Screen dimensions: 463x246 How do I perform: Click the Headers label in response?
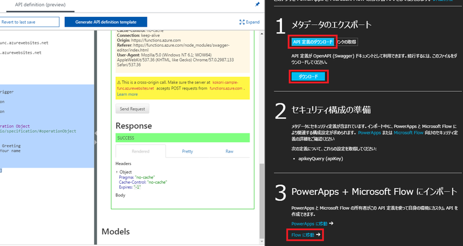tap(123, 163)
